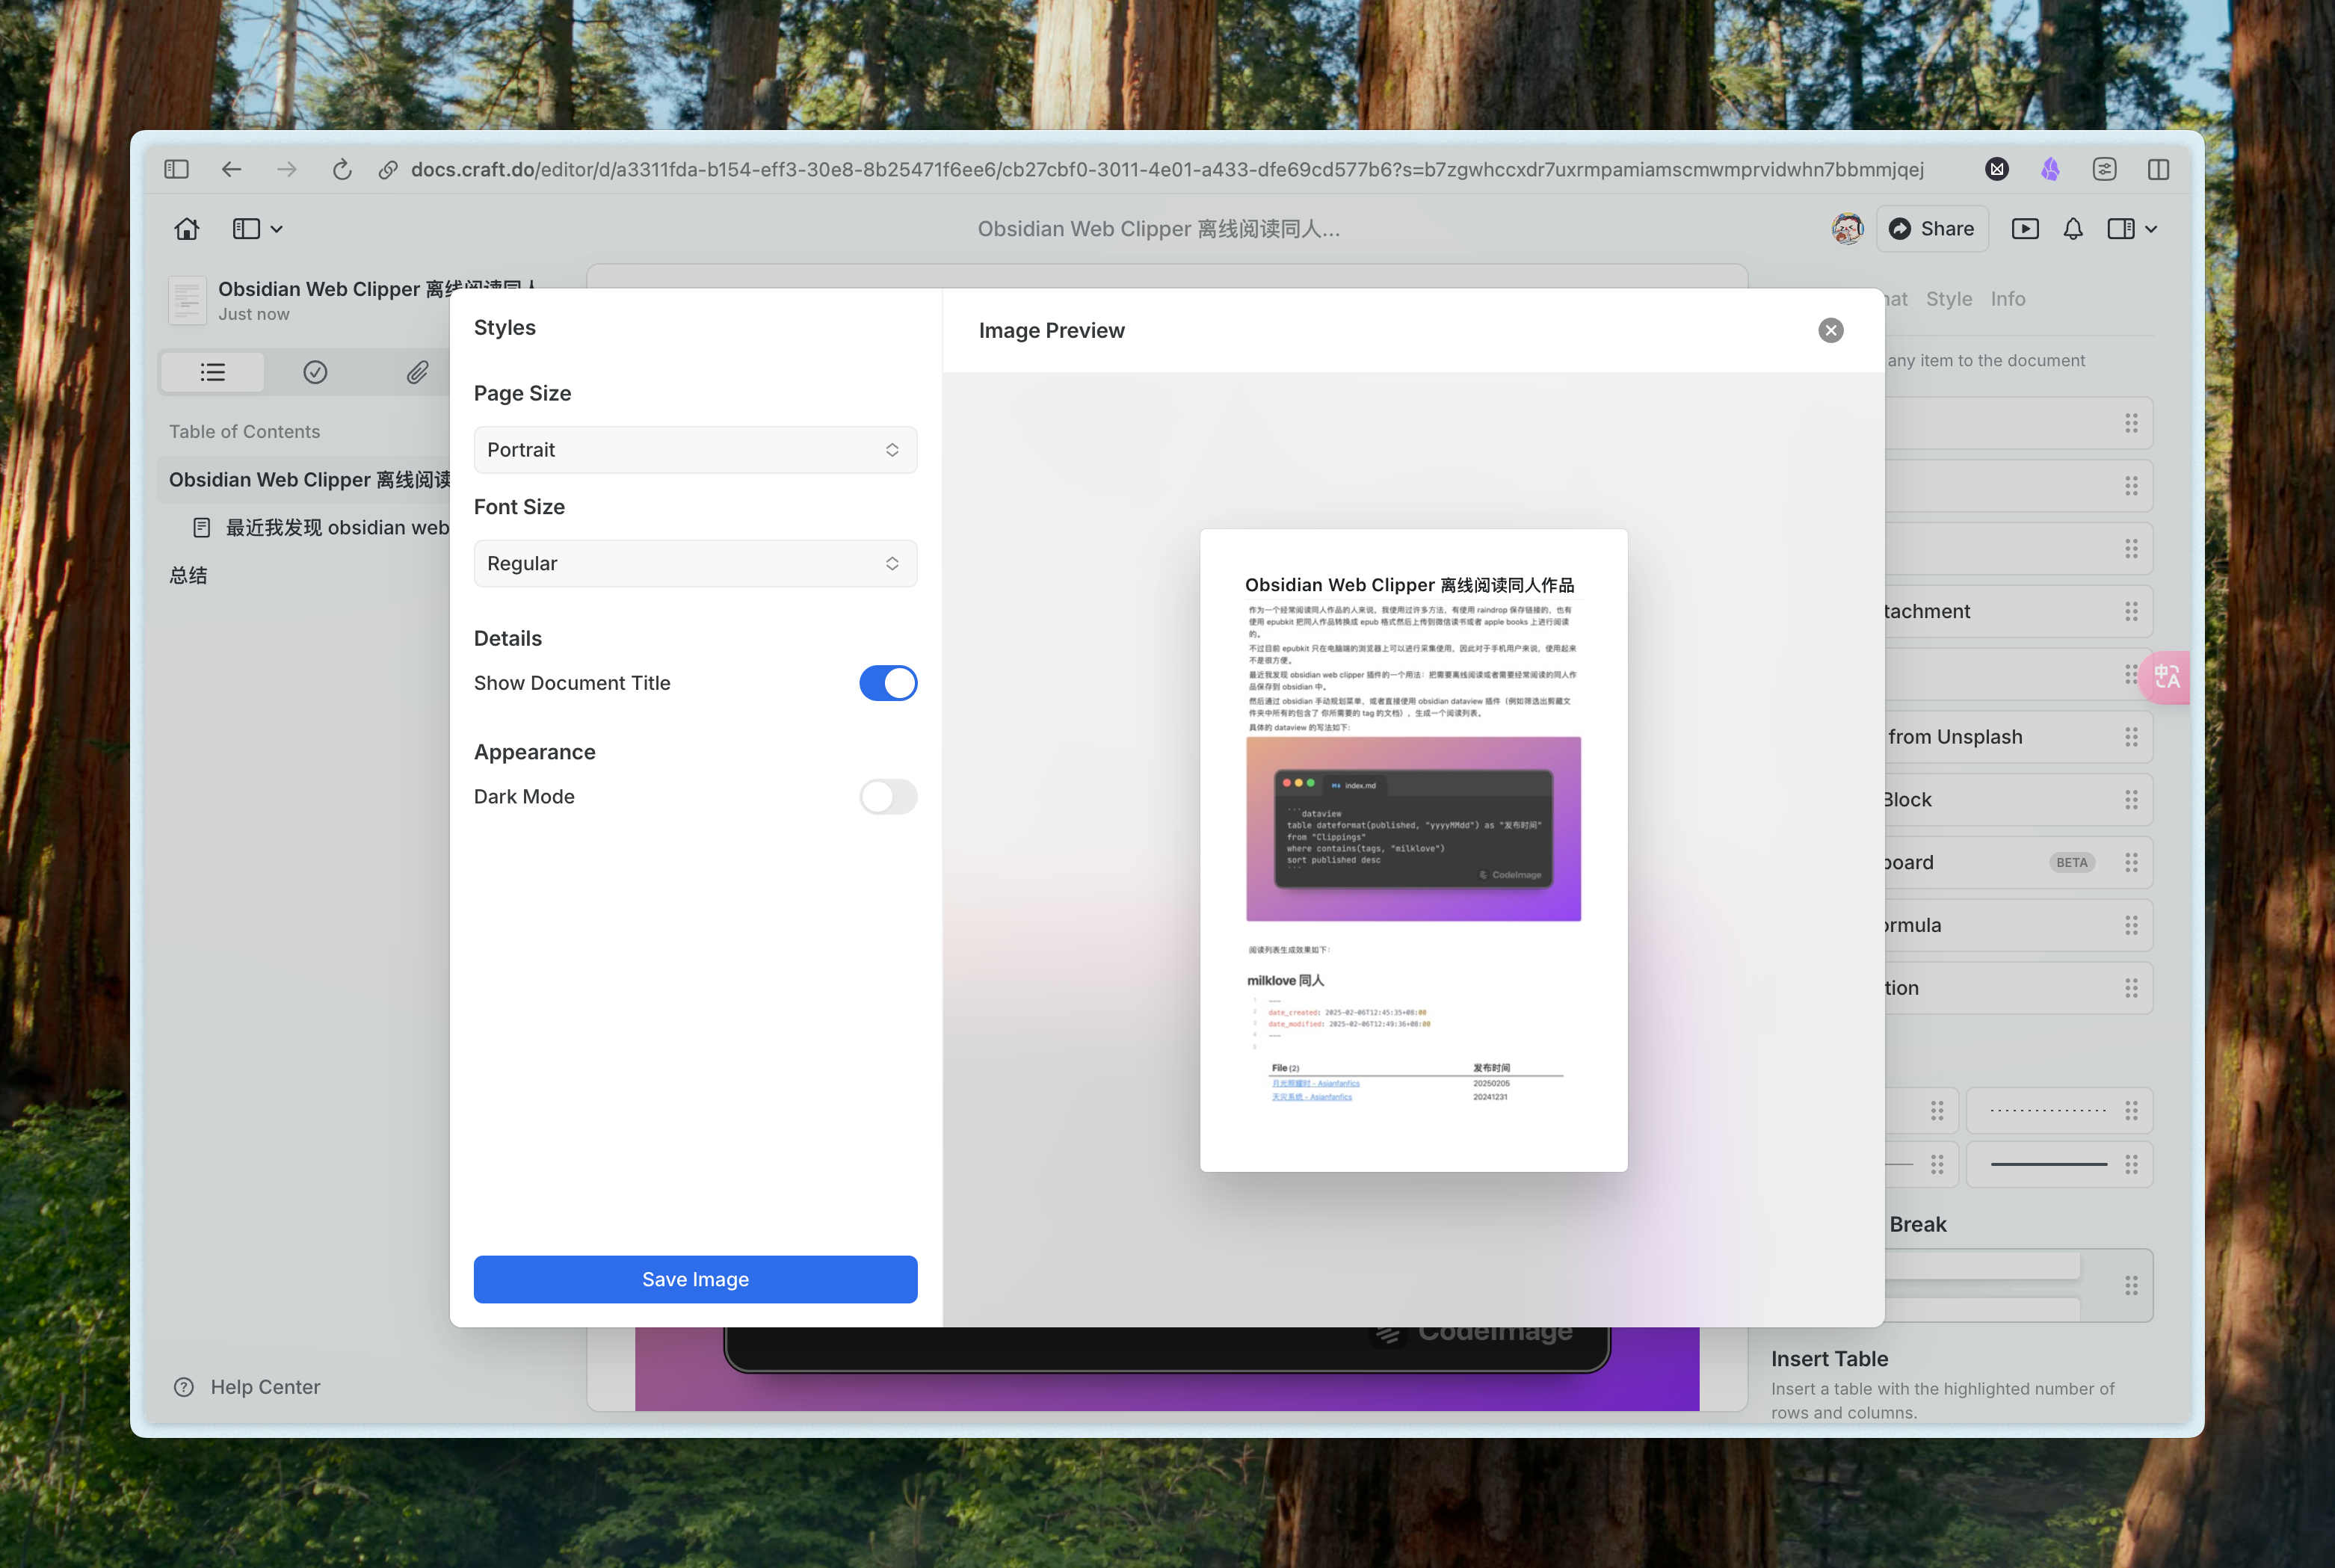Click 'Insert Table' heading
Screen dimensions: 2335x1568
(x=1829, y=1359)
